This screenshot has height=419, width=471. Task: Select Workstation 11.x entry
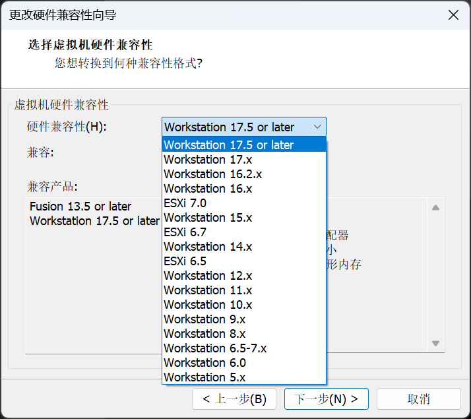244,290
